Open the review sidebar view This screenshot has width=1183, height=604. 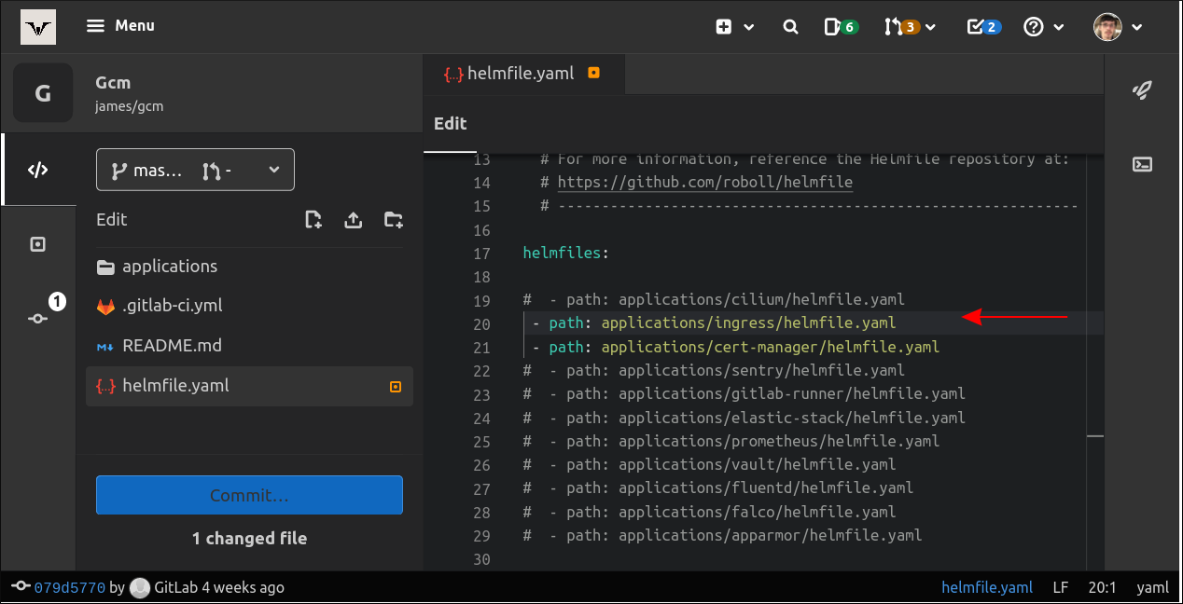[x=37, y=244]
